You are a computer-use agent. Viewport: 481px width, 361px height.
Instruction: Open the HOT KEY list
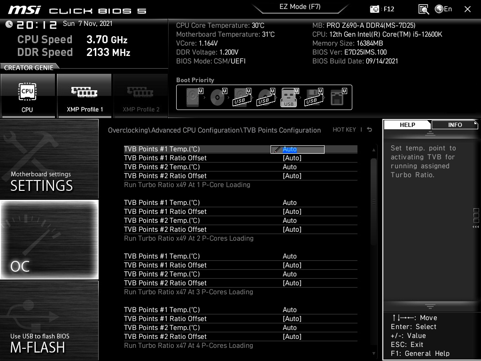pos(344,130)
